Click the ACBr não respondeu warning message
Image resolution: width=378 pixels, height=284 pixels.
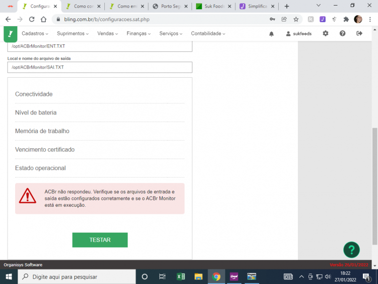click(x=100, y=199)
